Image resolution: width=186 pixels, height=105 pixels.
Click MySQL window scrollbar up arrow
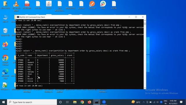tap(145, 21)
